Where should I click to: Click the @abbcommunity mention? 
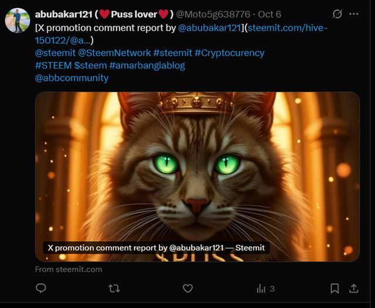pyautogui.click(x=71, y=78)
